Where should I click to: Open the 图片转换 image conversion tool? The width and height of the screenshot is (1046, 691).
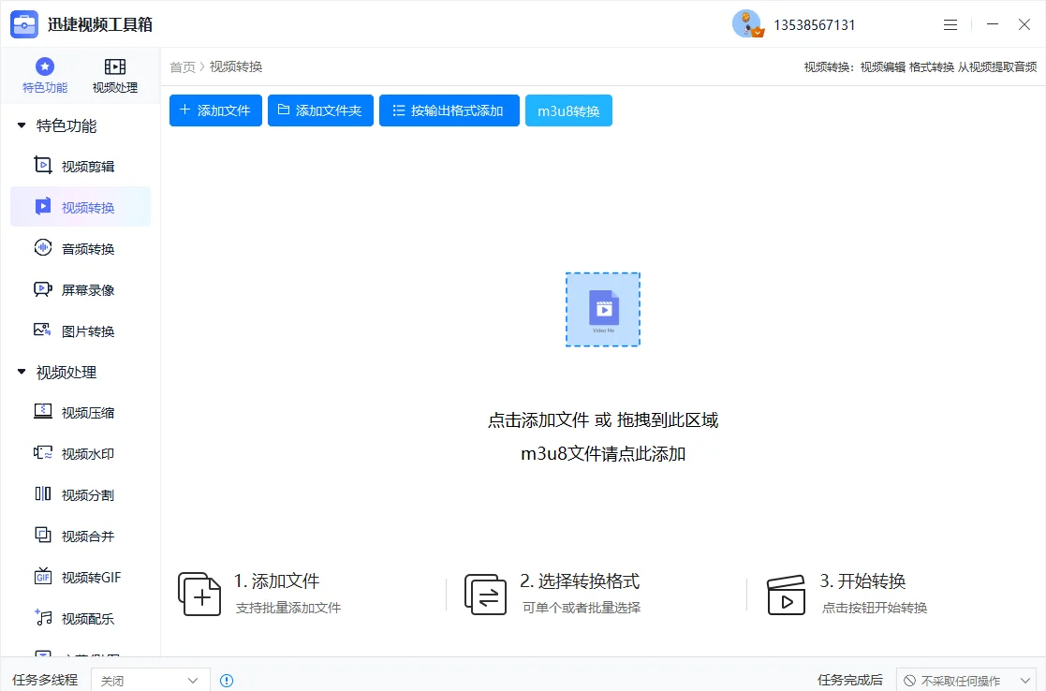[80, 331]
